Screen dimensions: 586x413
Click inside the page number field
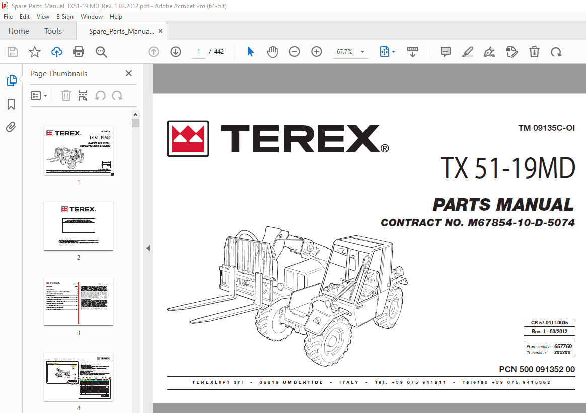198,51
